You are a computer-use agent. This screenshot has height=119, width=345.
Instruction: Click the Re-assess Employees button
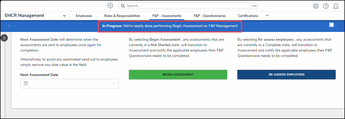click(x=286, y=74)
